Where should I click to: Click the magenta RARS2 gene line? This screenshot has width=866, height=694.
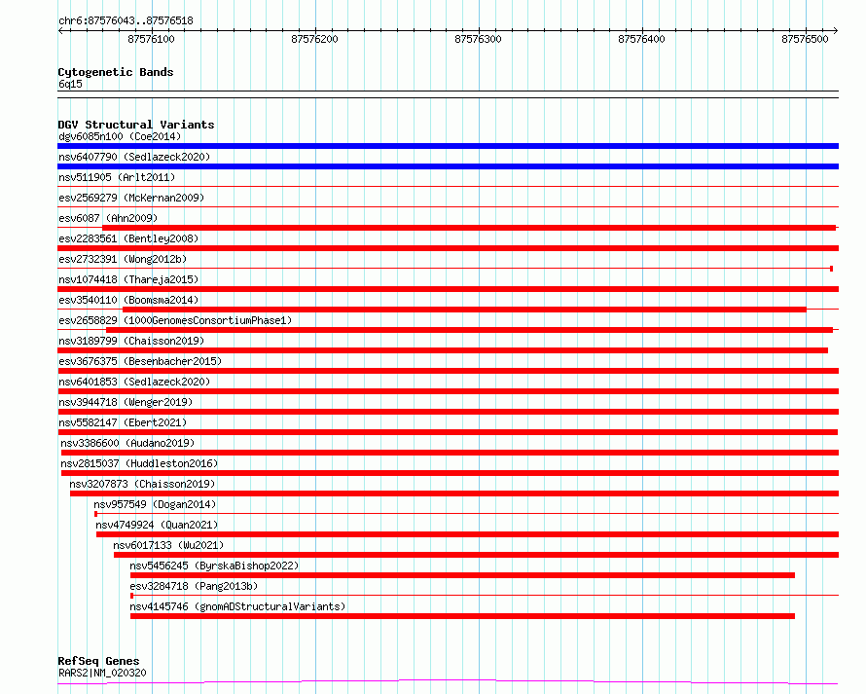click(x=448, y=682)
